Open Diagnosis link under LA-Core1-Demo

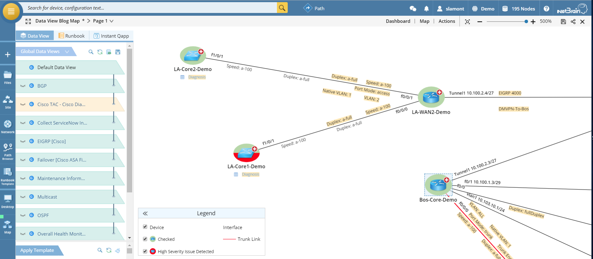[250, 175]
